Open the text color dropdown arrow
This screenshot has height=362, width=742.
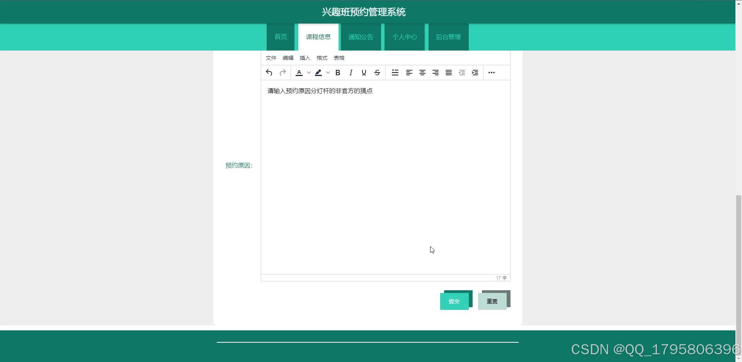click(308, 73)
